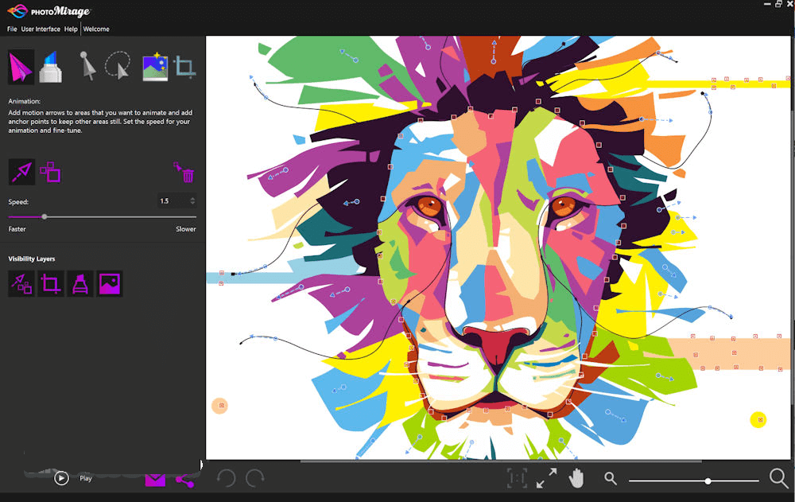Viewport: 795px width, 502px height.
Task: Pick the lasso selection arrow tool
Action: coord(118,67)
